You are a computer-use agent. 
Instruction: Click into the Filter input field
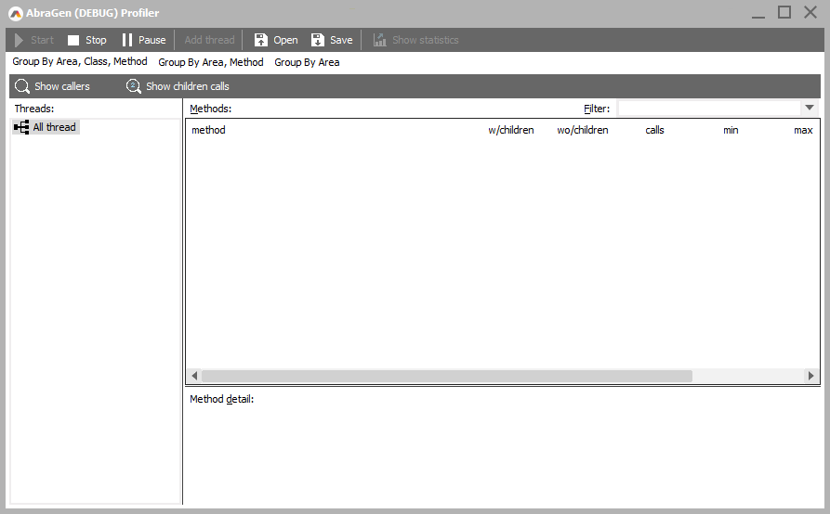(x=708, y=109)
